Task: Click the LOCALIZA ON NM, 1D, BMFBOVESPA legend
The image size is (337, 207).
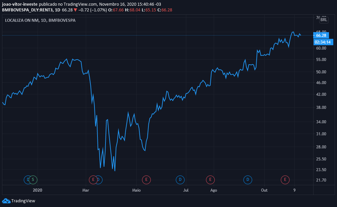Action: pos(40,20)
